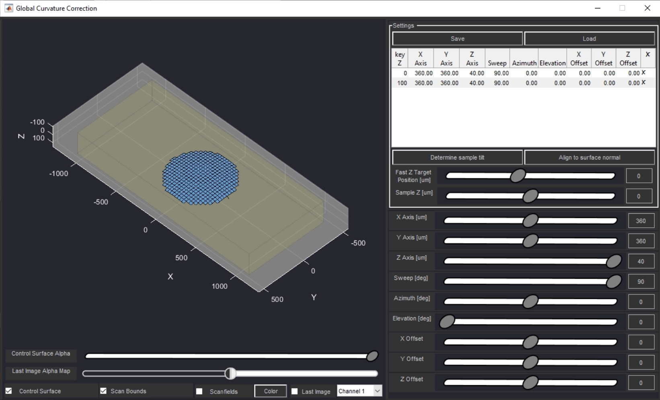Disable the Scan Bounds checkbox
This screenshot has width=660, height=400.
click(x=103, y=391)
